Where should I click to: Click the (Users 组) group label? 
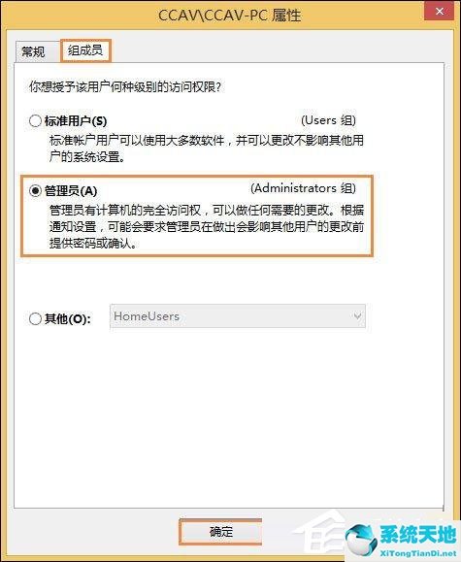pos(328,120)
